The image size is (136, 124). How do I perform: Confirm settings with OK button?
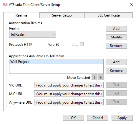73,118
